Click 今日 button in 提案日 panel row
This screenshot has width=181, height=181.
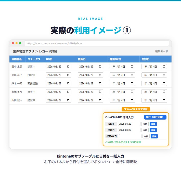click(x=145, y=130)
